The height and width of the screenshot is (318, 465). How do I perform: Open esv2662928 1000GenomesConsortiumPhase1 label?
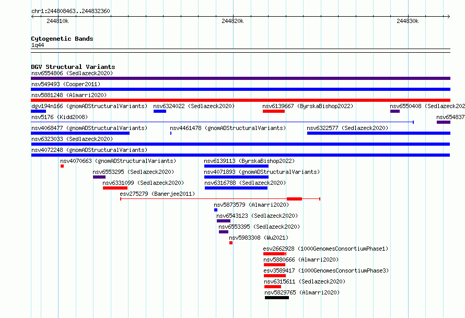click(x=326, y=249)
